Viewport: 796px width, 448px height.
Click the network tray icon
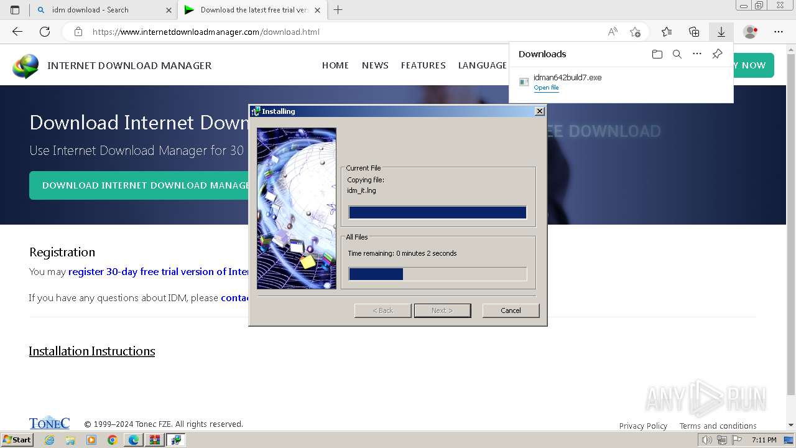721,440
